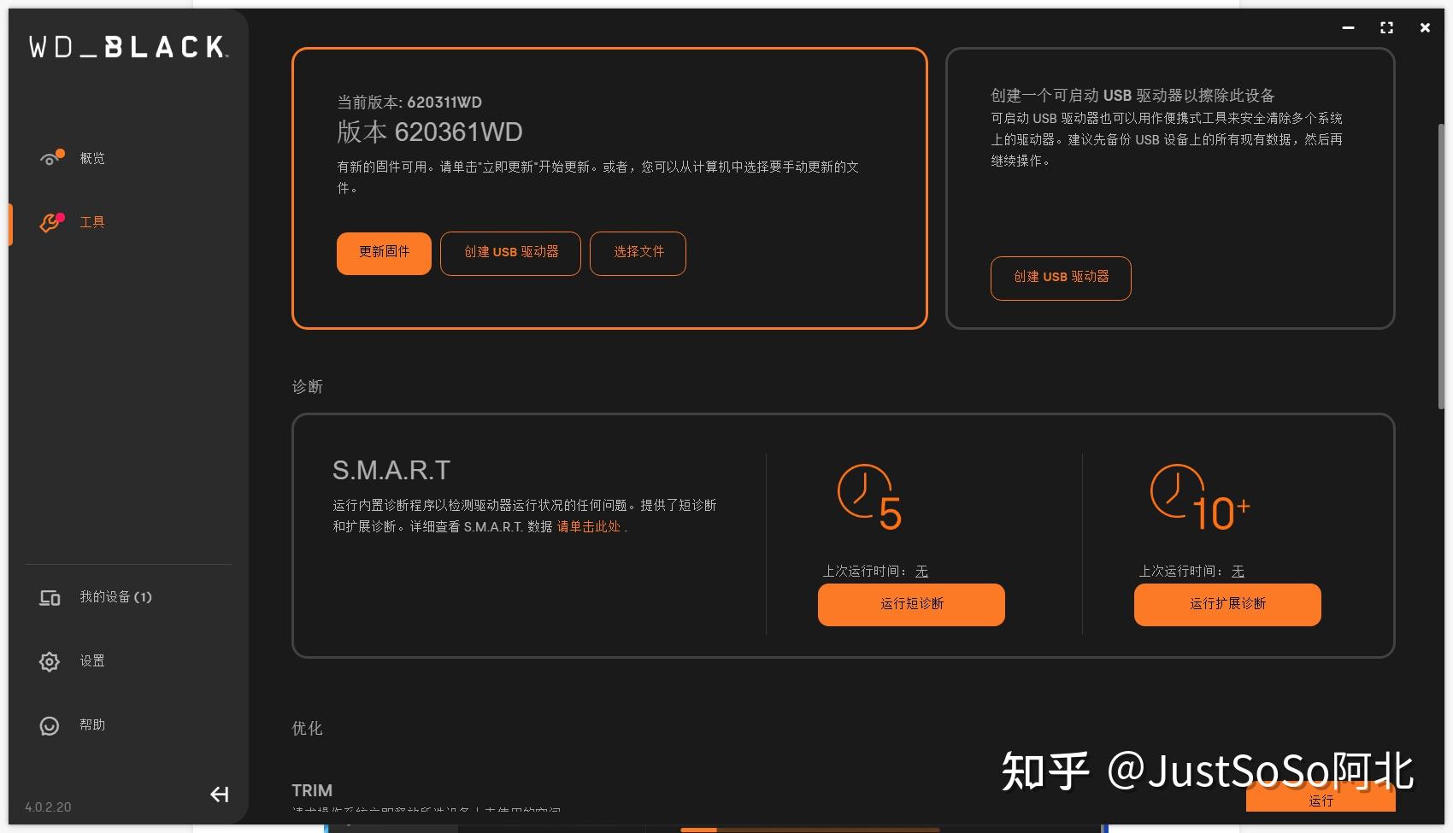
Task: Maximize the dashboard window
Action: 1386,27
